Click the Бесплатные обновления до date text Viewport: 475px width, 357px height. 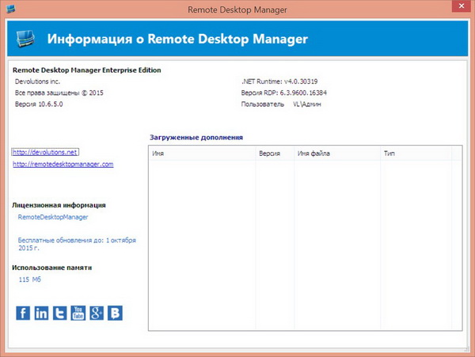pos(77,242)
